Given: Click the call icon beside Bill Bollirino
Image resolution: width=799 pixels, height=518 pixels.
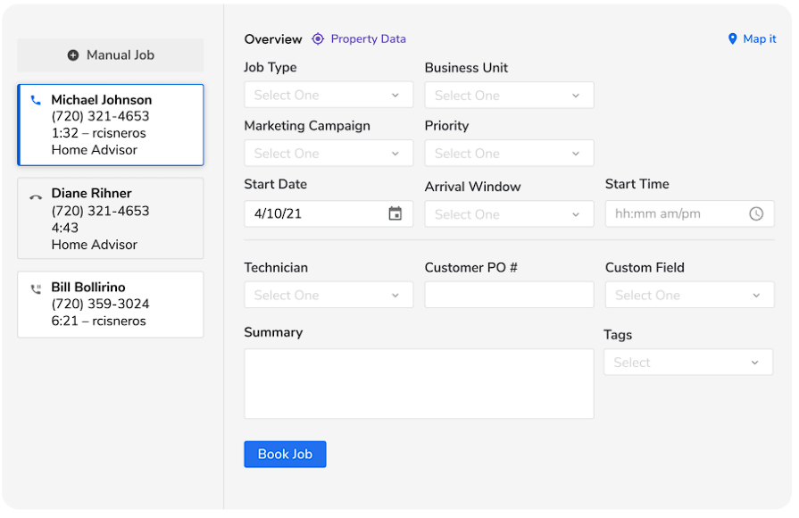Looking at the screenshot, I should point(36,288).
